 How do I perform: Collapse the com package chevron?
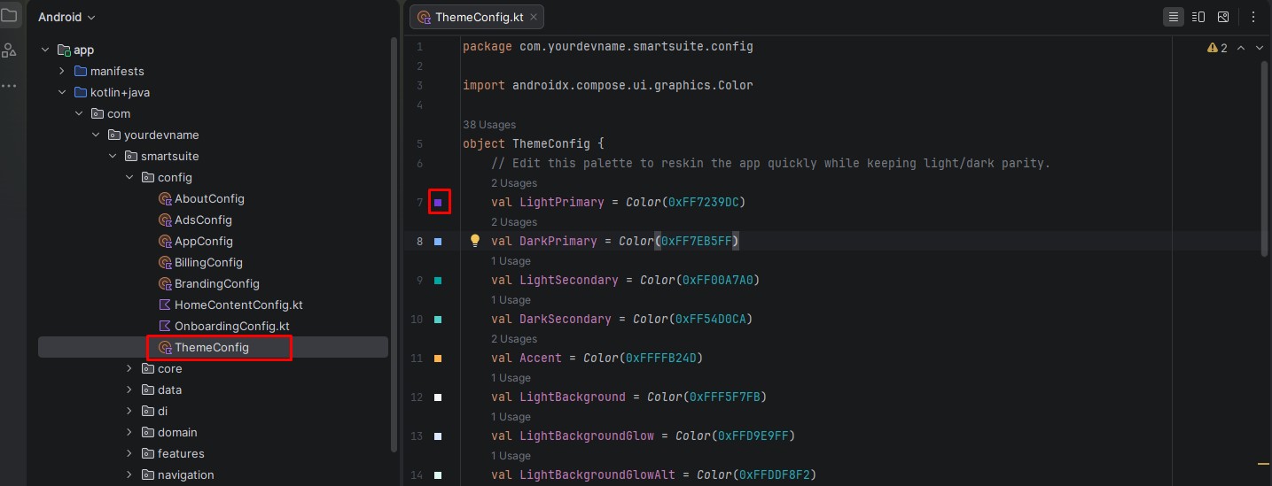pyautogui.click(x=79, y=114)
